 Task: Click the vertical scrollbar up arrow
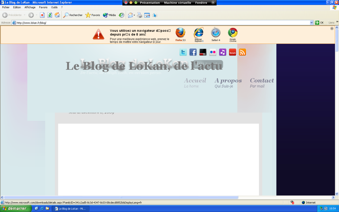click(x=337, y=28)
